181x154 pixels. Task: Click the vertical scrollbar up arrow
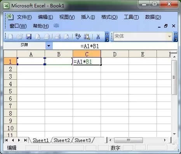pyautogui.click(x=174, y=57)
